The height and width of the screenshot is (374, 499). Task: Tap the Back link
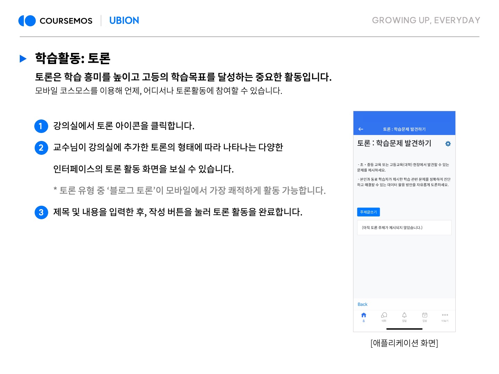tap(362, 304)
